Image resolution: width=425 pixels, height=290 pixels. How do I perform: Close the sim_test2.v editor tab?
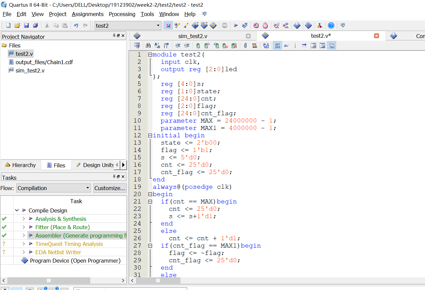(x=248, y=36)
